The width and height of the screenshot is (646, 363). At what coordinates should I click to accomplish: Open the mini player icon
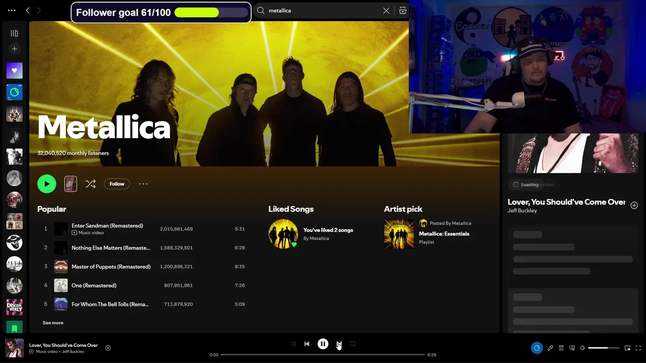[628, 348]
